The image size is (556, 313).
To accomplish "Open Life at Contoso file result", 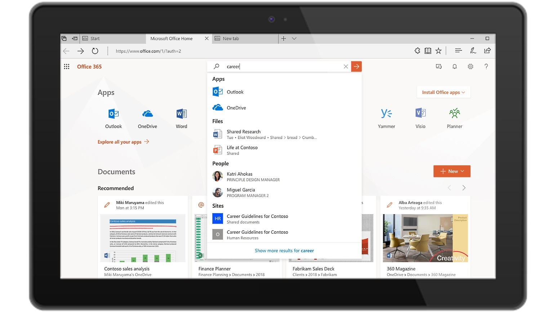I will (284, 150).
